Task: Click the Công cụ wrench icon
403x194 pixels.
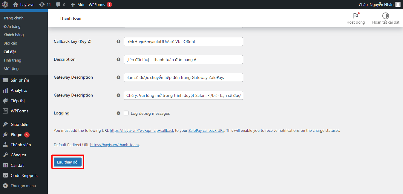Action: point(5,155)
